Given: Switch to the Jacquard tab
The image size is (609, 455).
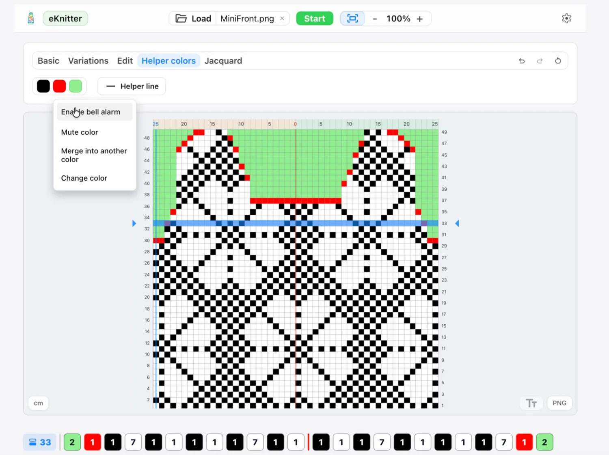Looking at the screenshot, I should 223,61.
